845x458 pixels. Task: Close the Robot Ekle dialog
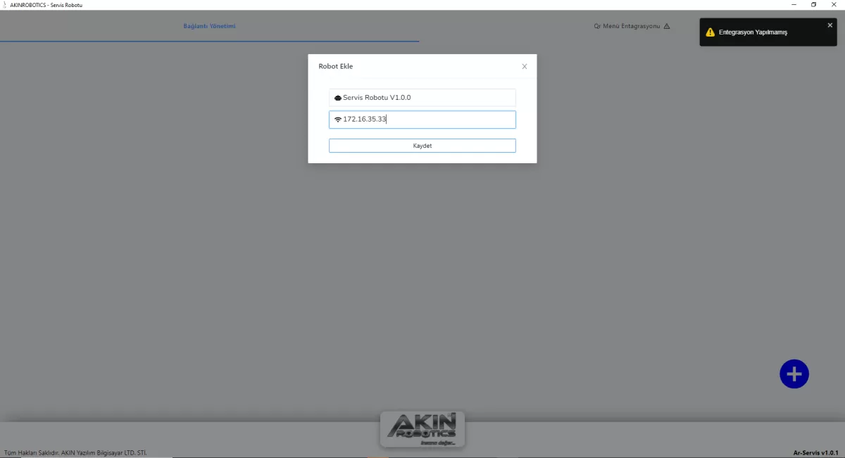[x=524, y=67]
